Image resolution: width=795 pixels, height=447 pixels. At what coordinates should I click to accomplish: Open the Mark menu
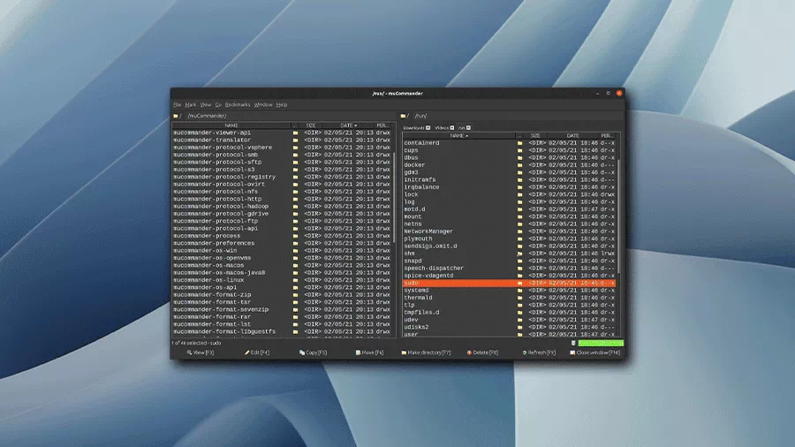tap(191, 105)
